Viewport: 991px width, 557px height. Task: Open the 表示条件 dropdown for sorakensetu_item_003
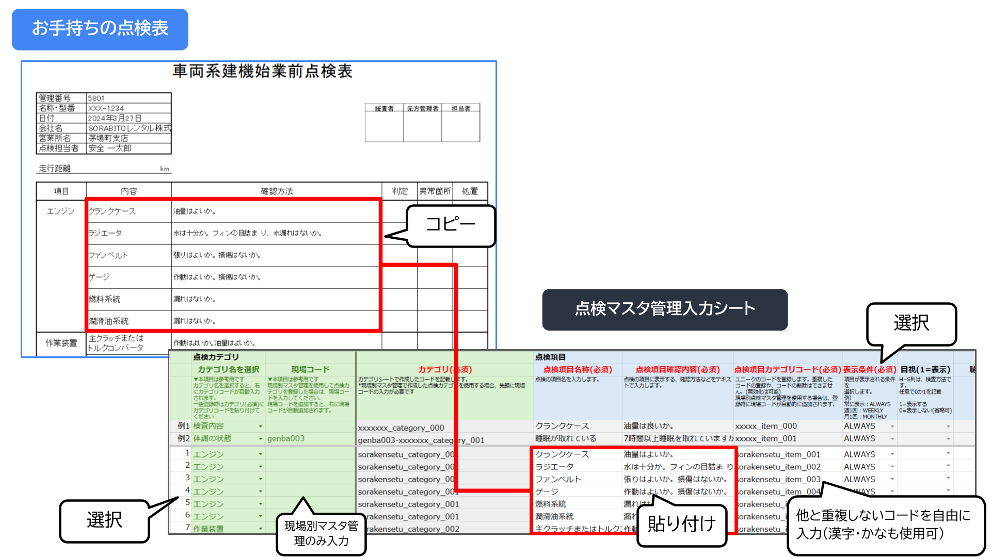tap(892, 479)
